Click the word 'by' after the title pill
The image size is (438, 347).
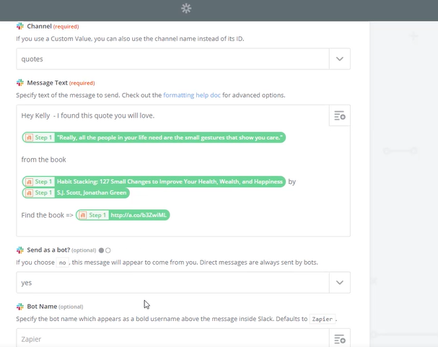pyautogui.click(x=292, y=182)
